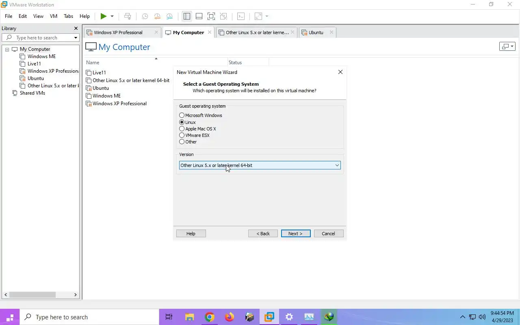The image size is (520, 325).
Task: Close the Library panel
Action: tap(76, 28)
